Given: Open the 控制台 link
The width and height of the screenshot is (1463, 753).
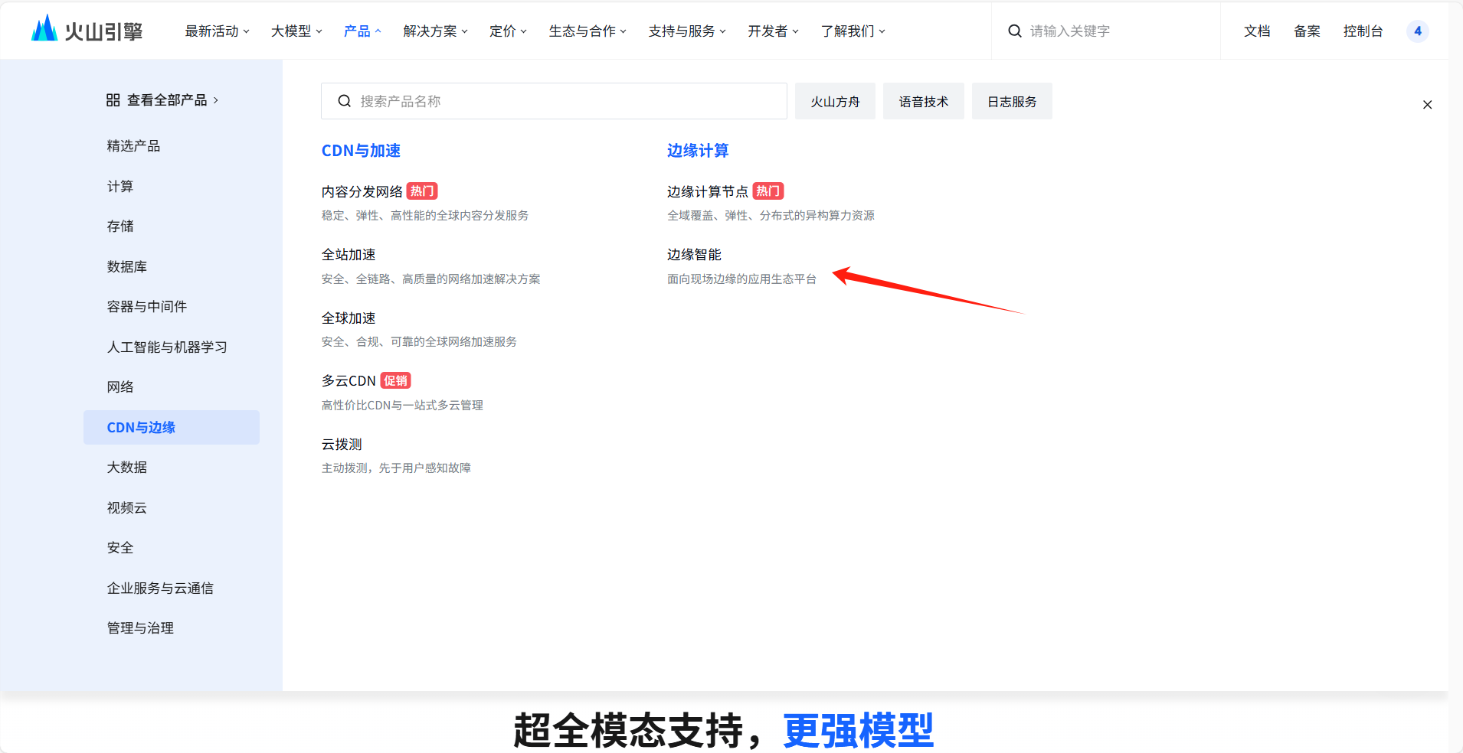Looking at the screenshot, I should coord(1363,31).
